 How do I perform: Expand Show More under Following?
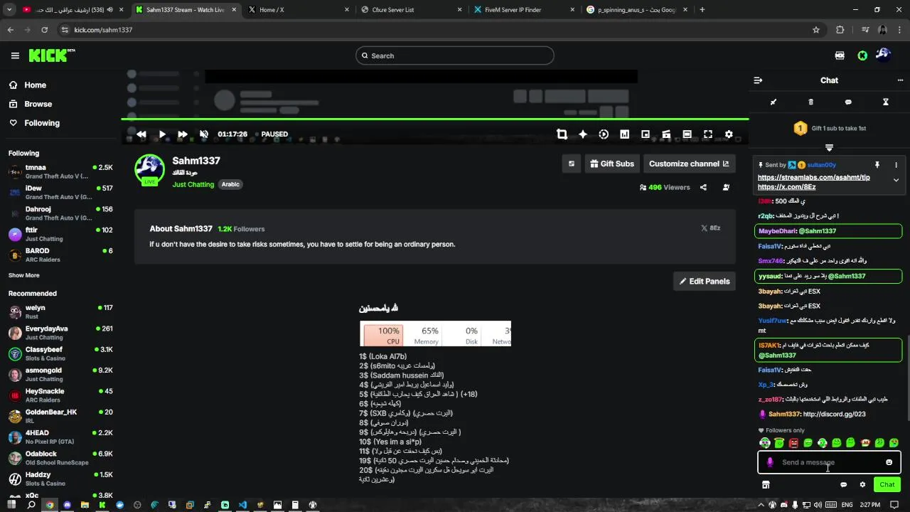pos(24,275)
